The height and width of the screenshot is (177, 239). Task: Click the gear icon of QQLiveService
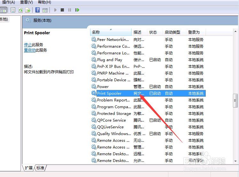(94, 127)
